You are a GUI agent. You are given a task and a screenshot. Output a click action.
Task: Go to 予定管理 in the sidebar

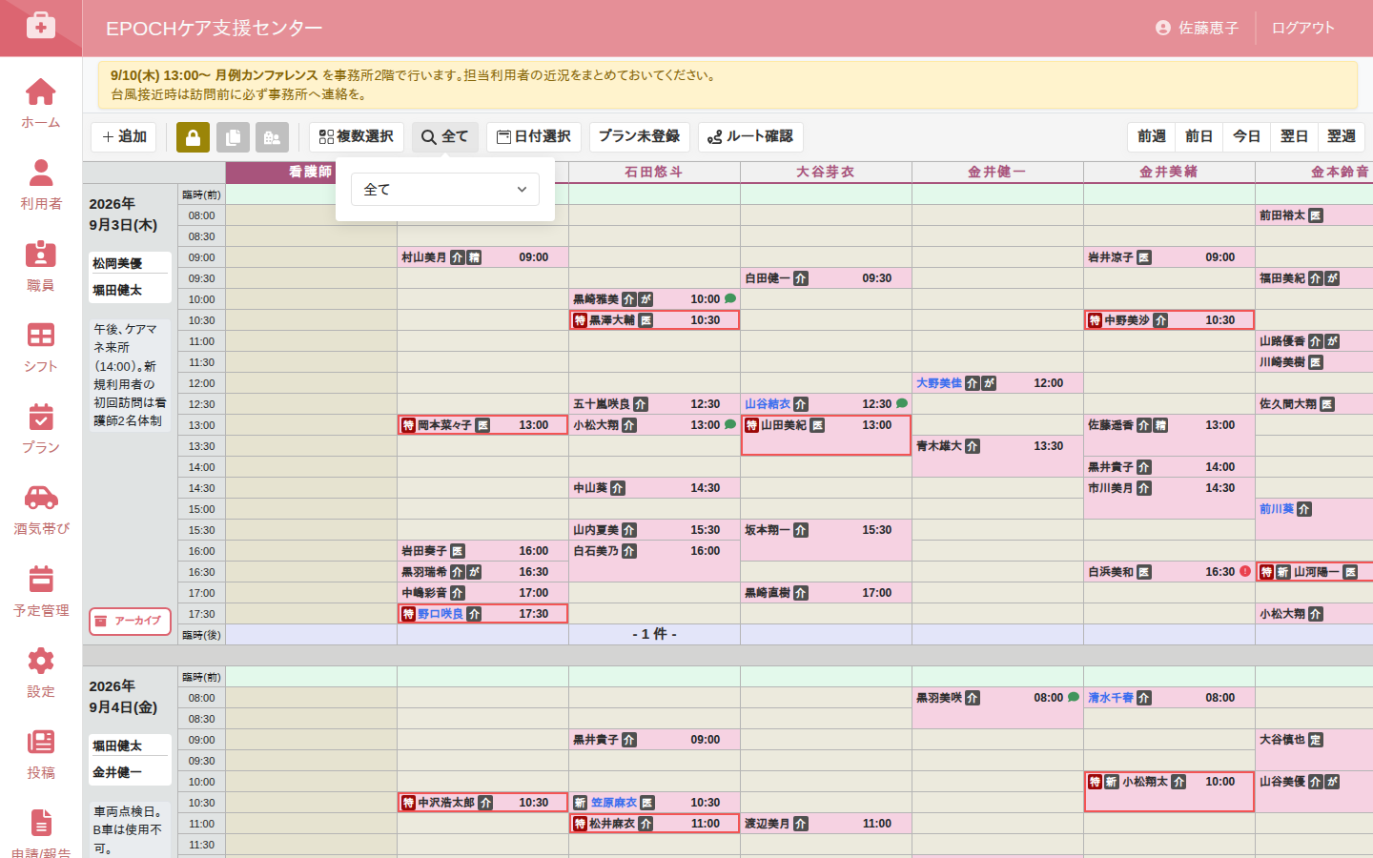click(41, 591)
